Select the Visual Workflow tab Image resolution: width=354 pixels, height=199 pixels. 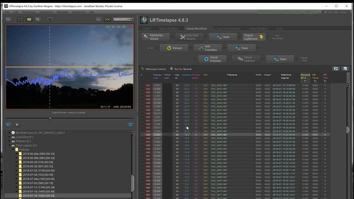click(x=196, y=29)
